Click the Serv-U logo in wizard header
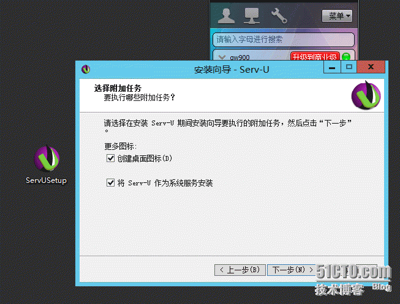The image size is (400, 304). (x=366, y=95)
